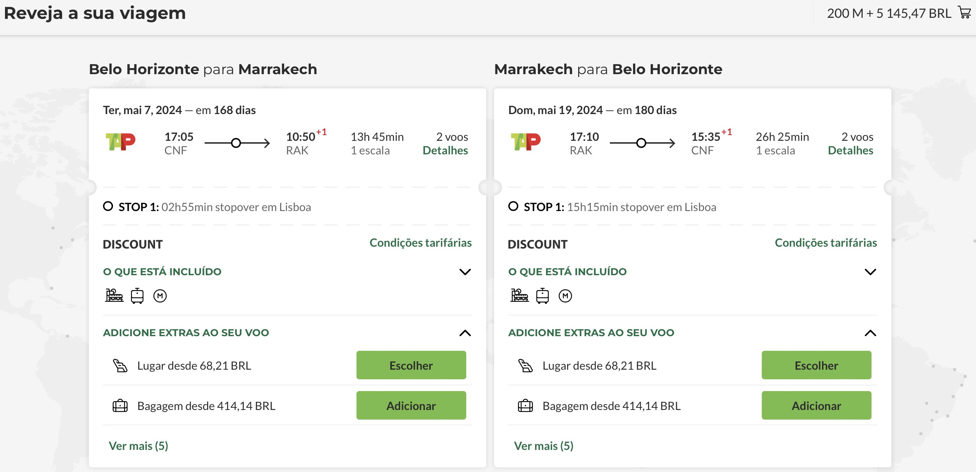Image resolution: width=976 pixels, height=472 pixels.
Task: Expand outbound O QUE ESTÁ INCLUÍDO section
Action: 465,272
